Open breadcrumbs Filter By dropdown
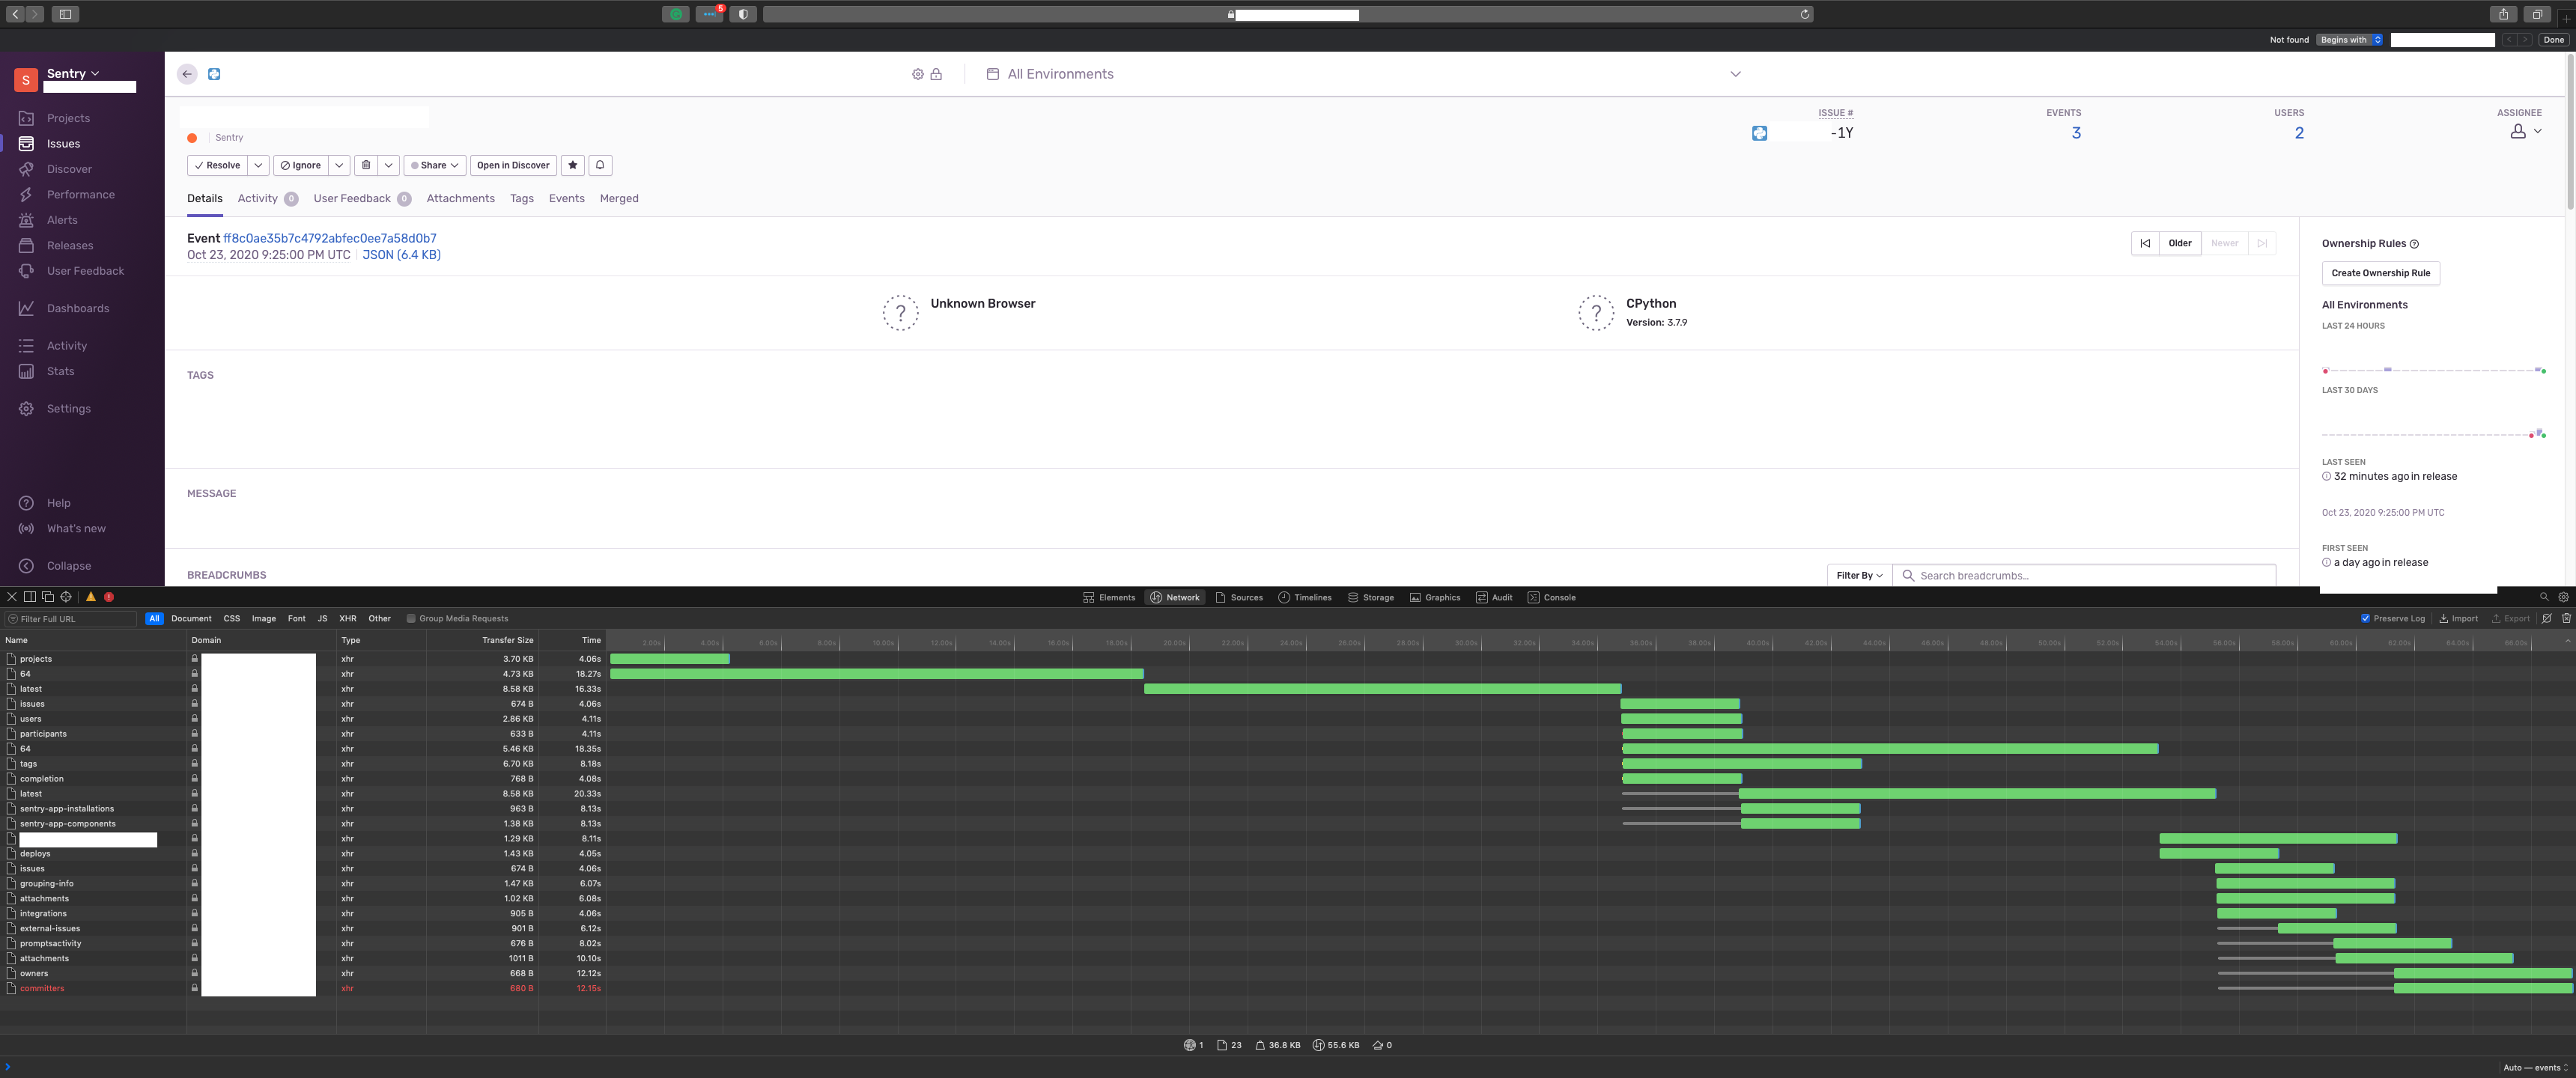 point(1859,575)
